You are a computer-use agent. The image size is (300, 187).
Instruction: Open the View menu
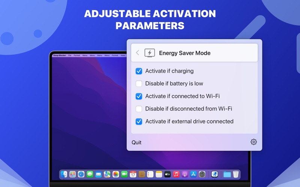[x=123, y=55]
